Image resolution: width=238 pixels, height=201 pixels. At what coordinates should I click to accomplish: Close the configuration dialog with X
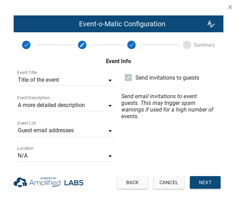click(230, 7)
